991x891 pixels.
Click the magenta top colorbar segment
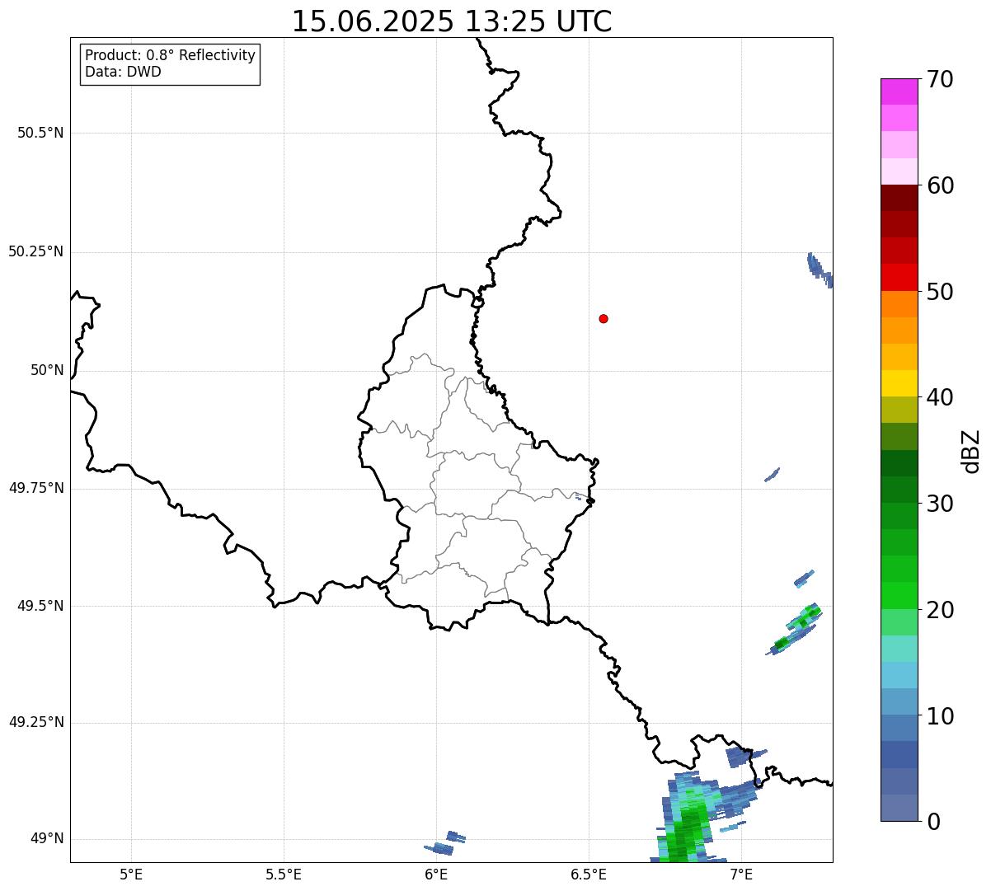pos(899,91)
